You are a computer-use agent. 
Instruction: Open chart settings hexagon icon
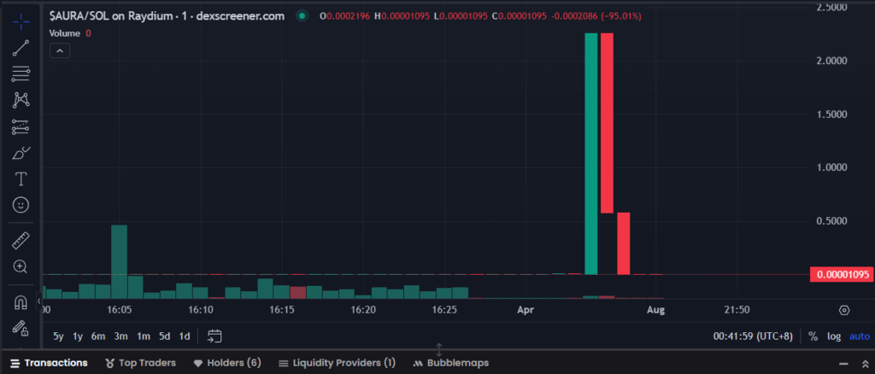[844, 311]
